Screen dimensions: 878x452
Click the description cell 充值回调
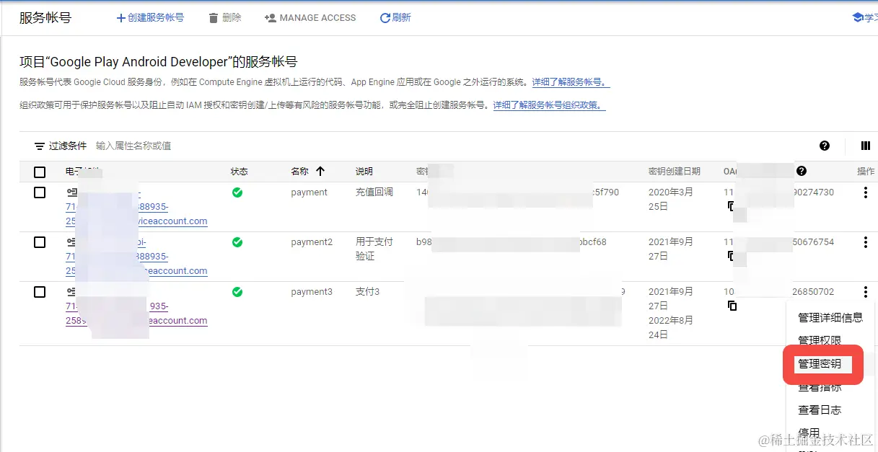[x=374, y=192]
